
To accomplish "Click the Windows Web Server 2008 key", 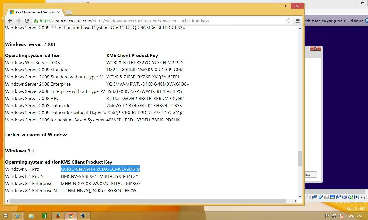I will click(144, 62).
